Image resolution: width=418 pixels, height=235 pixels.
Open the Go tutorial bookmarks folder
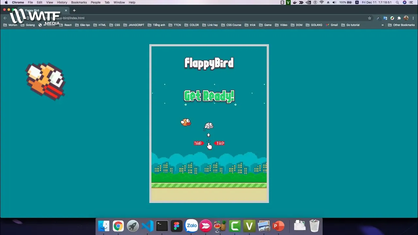click(350, 25)
